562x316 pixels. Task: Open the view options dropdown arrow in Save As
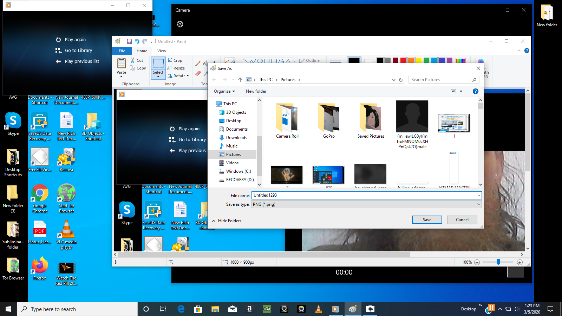click(461, 91)
